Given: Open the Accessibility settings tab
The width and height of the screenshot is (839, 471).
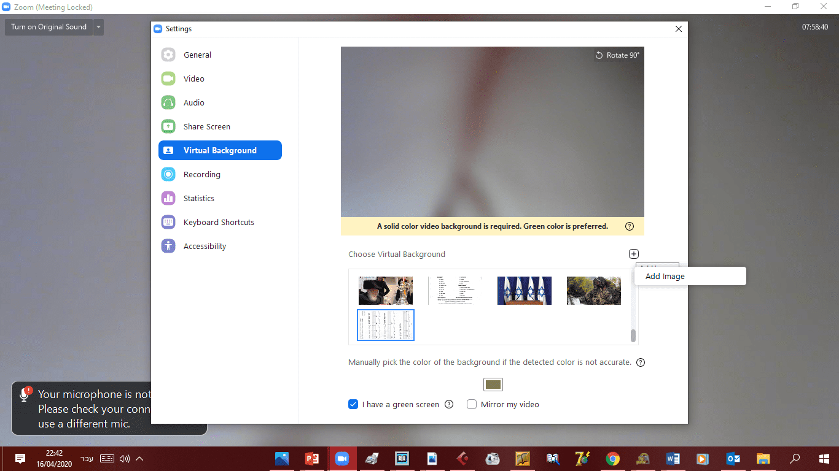Looking at the screenshot, I should coord(220,246).
